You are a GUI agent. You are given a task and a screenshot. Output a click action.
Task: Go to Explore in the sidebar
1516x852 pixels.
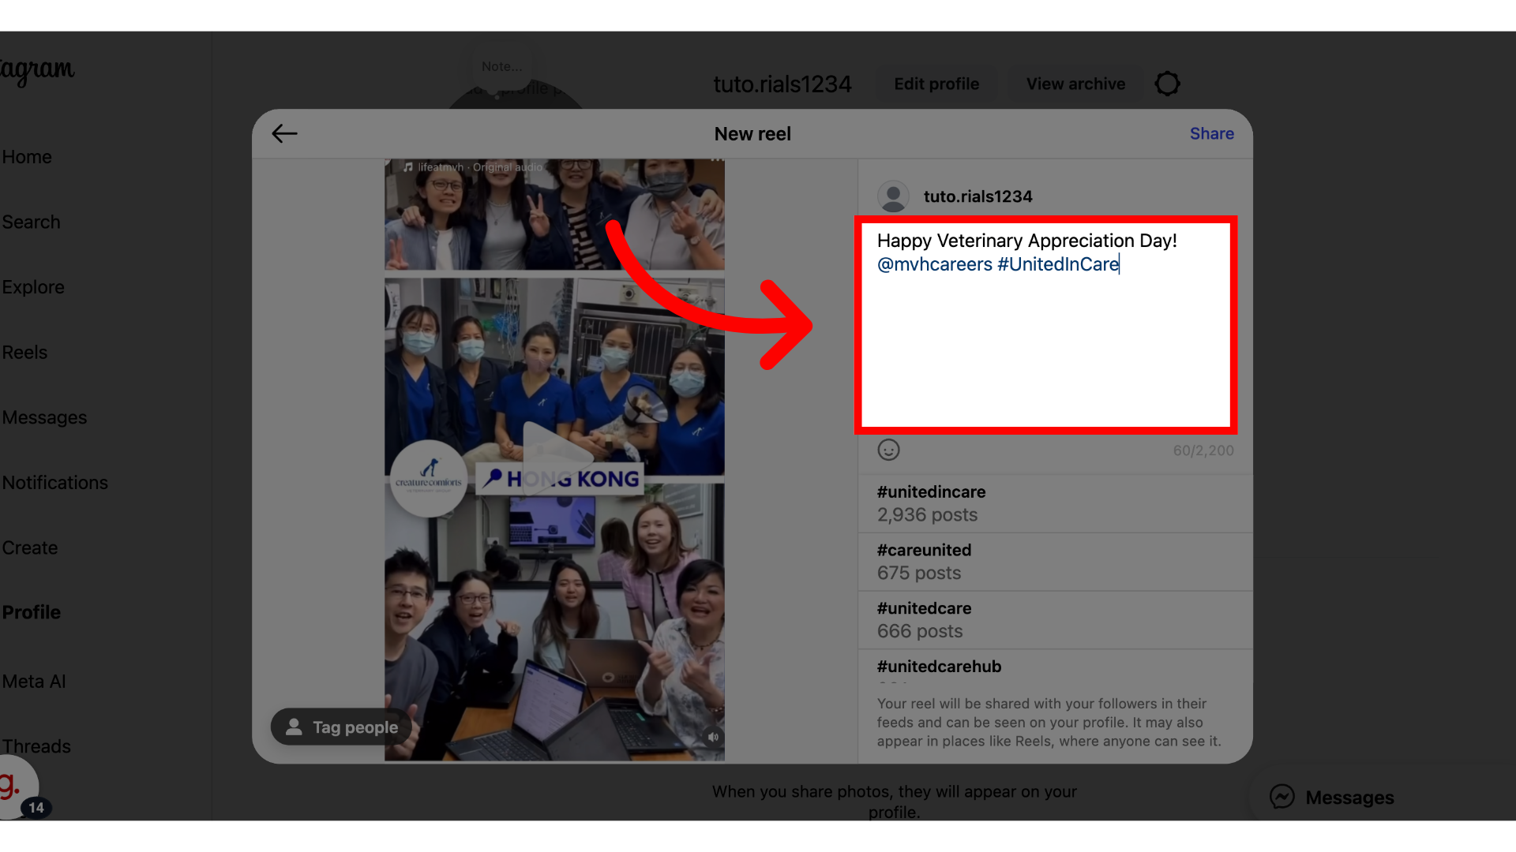(33, 287)
